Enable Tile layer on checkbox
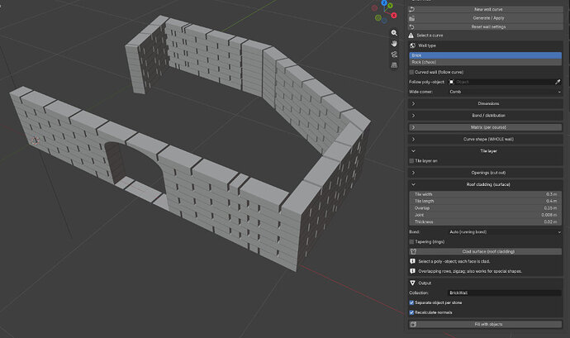The height and width of the screenshot is (338, 570). (411, 161)
